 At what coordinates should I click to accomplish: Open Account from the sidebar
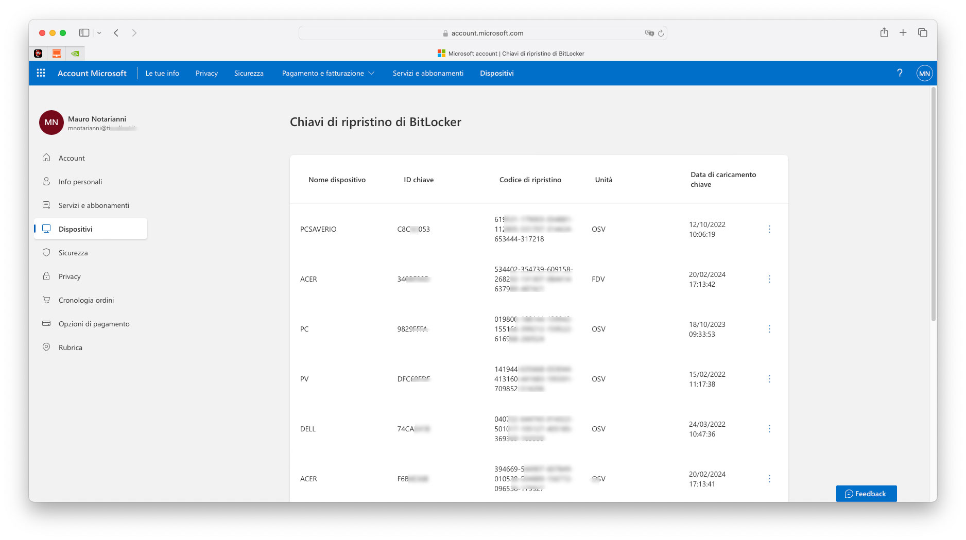(x=72, y=158)
